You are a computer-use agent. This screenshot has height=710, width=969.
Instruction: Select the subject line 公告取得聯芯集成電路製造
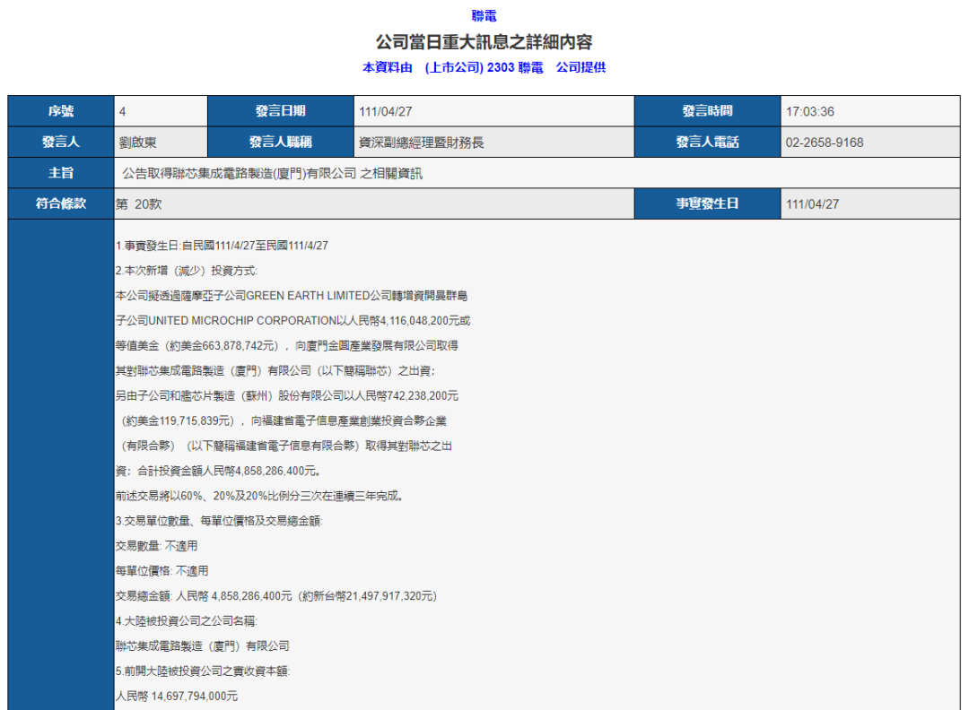[x=272, y=174]
